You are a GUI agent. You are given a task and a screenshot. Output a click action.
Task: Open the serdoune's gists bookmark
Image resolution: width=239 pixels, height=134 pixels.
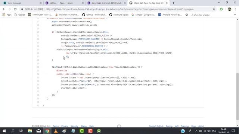[x=119, y=15]
